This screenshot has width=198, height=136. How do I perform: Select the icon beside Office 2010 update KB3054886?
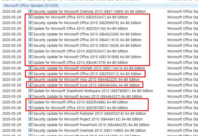point(31,102)
